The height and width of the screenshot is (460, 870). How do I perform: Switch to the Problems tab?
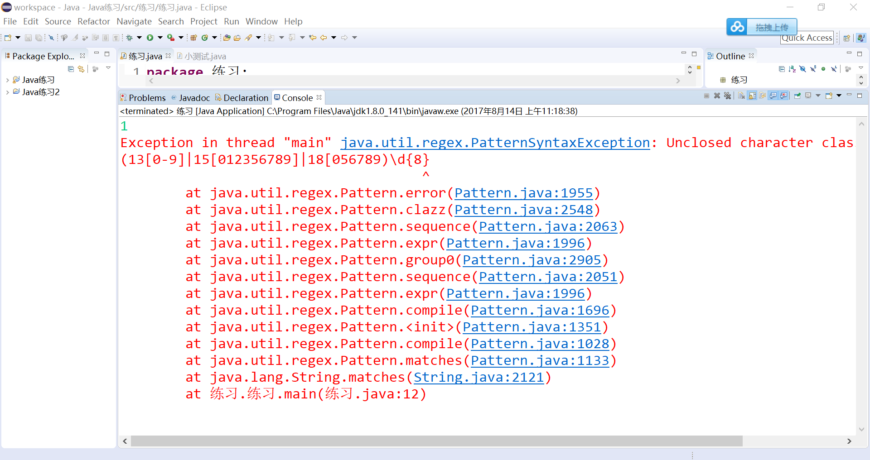(143, 98)
